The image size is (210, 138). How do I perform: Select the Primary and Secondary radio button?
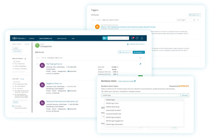pos(13,108)
